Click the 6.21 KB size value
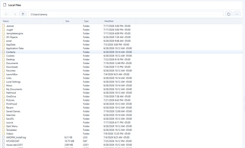Image resolution: width=245 pixels, height=148 pixels. pyautogui.click(x=68, y=137)
